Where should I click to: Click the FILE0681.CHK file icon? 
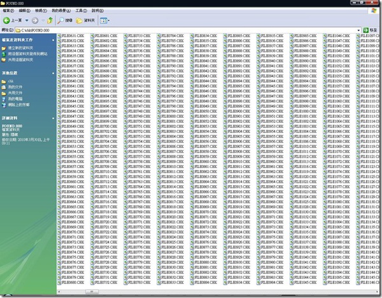(x=92, y=36)
